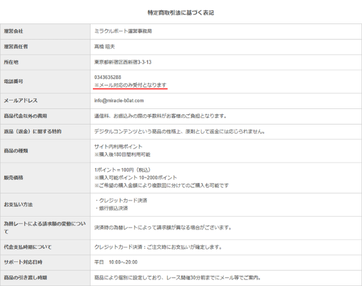Select the name 高橋 昭夫

(104, 46)
